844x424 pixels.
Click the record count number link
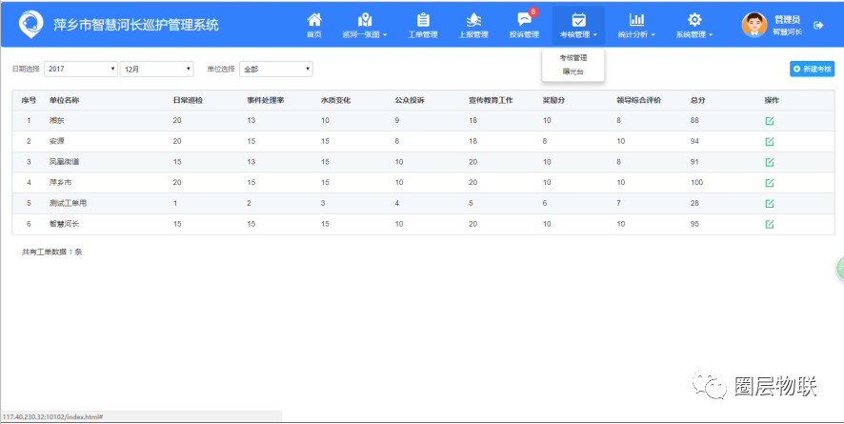pos(70,252)
